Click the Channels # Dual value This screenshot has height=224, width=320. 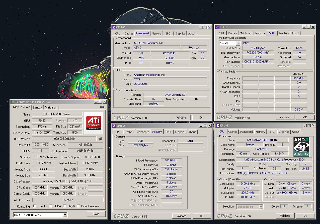point(190,141)
